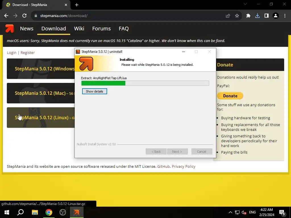Click the "Extract: AnyRightFist Tap Lift.lua" text
Viewport: 291px width, 218px height.
[x=104, y=78]
